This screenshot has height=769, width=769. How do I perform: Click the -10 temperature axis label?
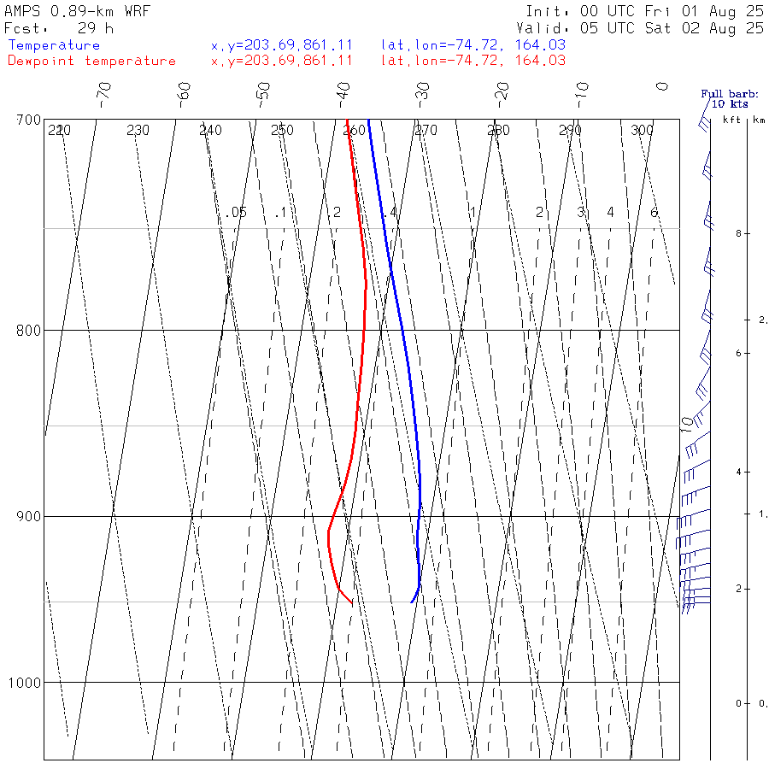582,95
